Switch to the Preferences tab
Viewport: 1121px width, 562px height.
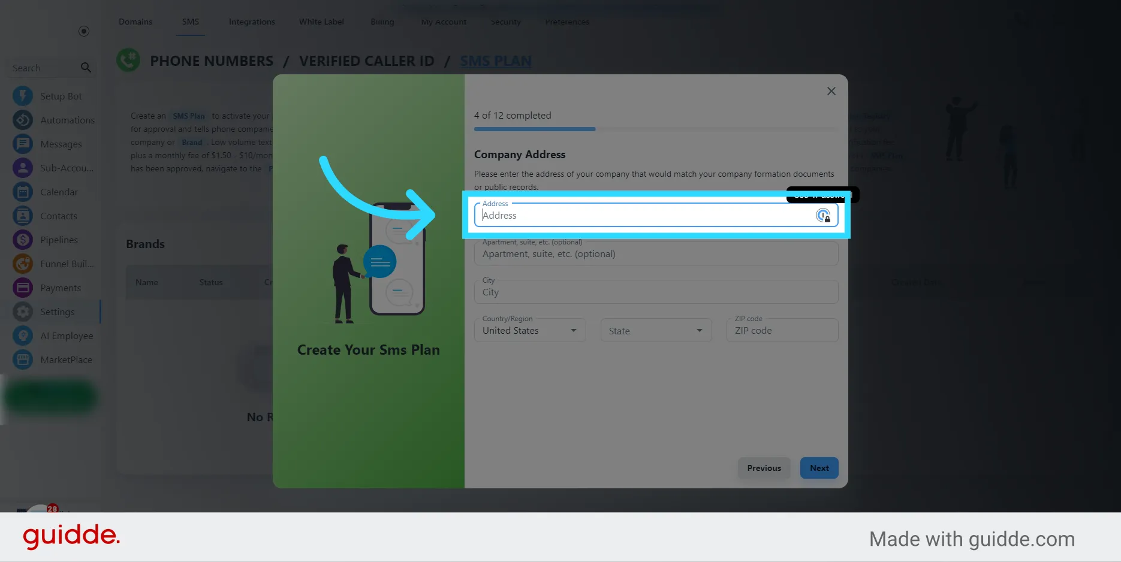[x=567, y=22]
